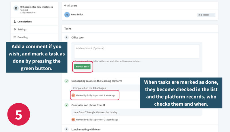Mark the Office tour task as done

click(82, 67)
